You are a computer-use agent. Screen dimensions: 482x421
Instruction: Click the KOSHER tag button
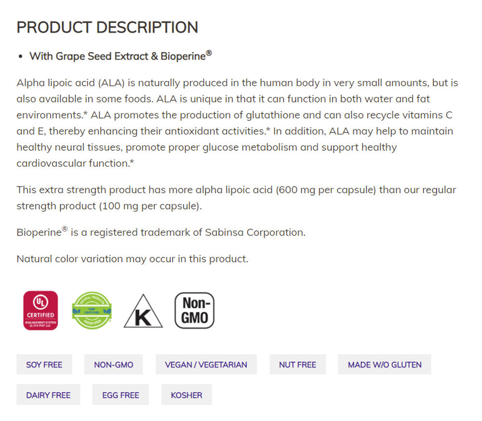187,395
